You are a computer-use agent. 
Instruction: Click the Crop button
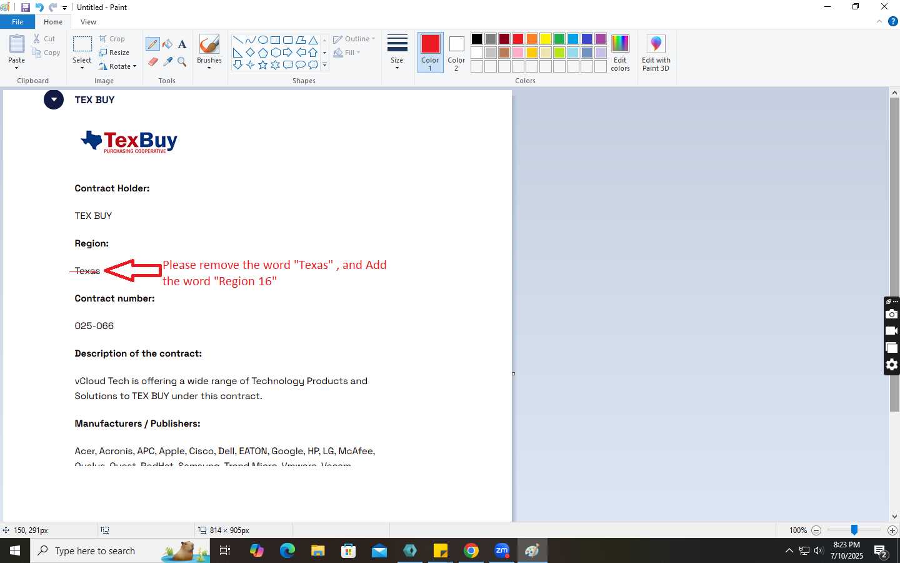[x=112, y=39]
